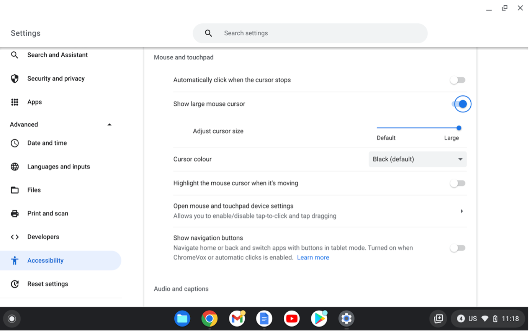Click the Learn more link under Show navigation buttons

tap(313, 257)
